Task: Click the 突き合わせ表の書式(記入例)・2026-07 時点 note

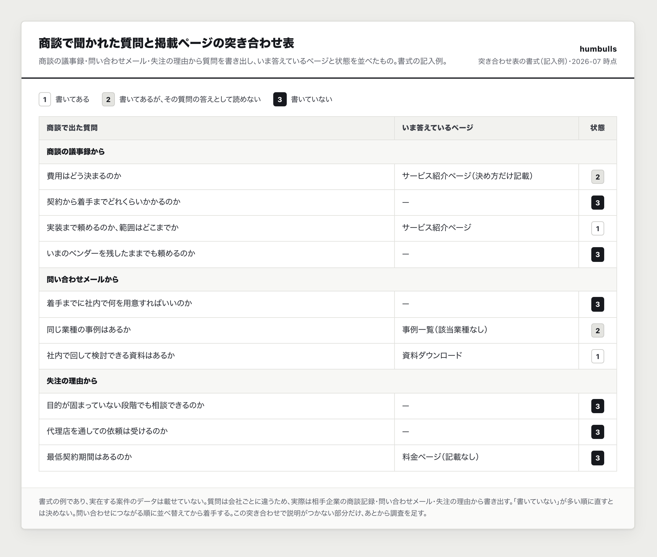Action: [547, 61]
